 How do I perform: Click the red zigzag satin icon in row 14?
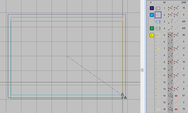176,96
